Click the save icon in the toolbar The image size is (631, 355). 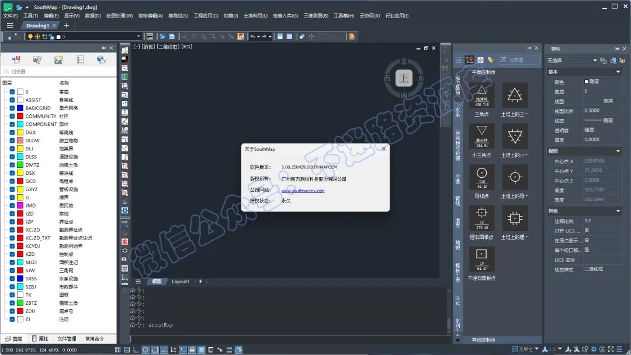pos(172,37)
